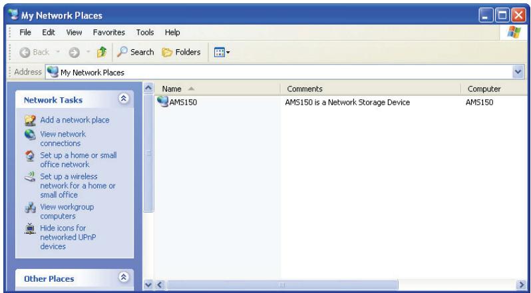
Task: Click the Back arrow icon
Action: pos(25,52)
